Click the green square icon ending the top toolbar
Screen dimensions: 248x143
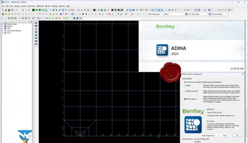click(229, 10)
